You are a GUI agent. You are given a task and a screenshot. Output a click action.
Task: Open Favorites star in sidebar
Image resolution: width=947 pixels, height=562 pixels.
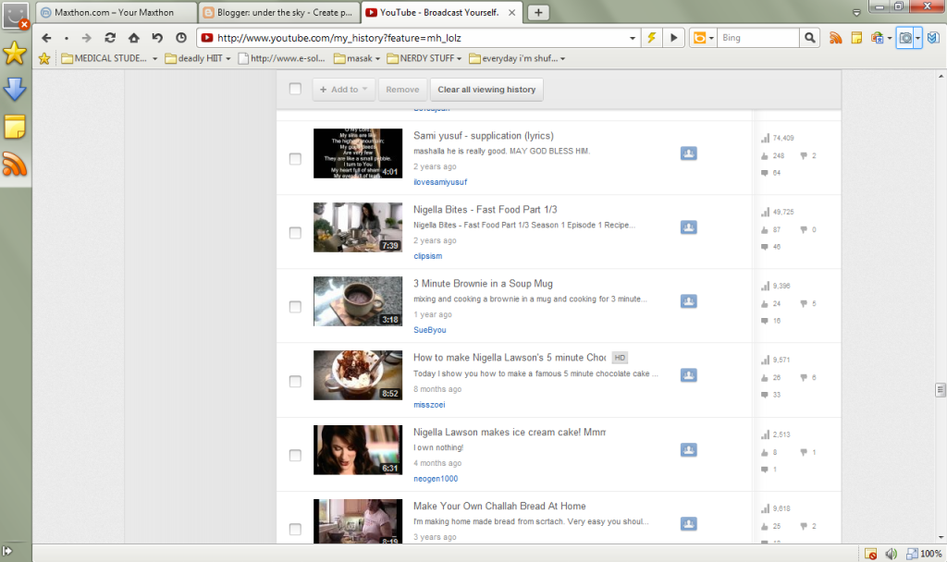pos(15,55)
